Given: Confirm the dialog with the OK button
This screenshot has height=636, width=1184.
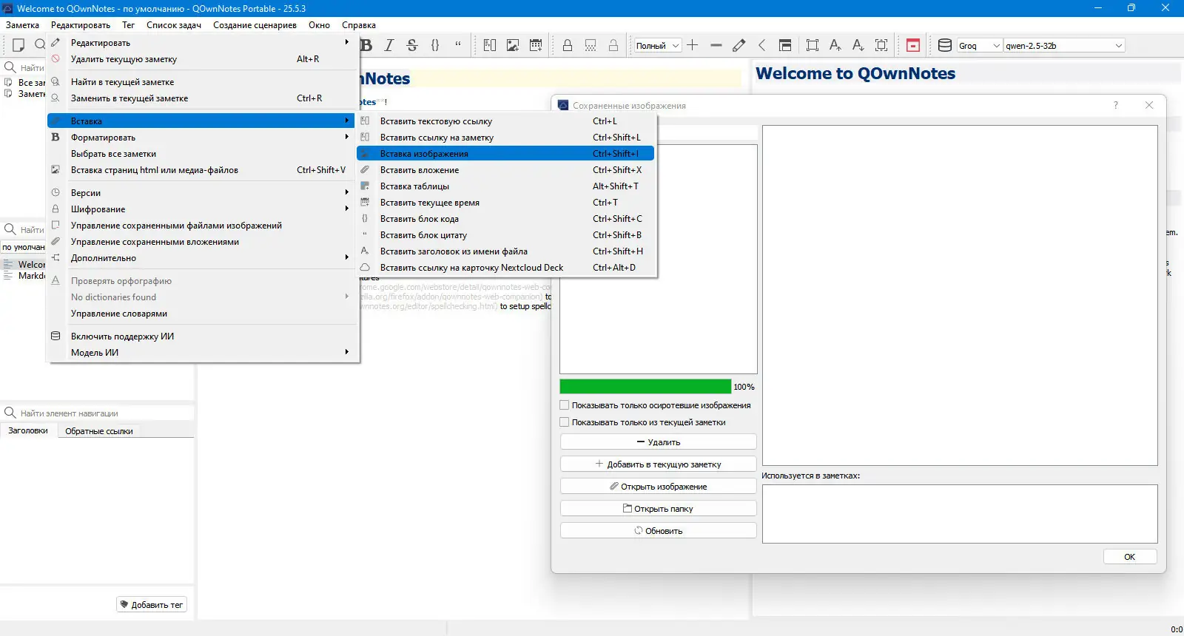Looking at the screenshot, I should pos(1130,557).
